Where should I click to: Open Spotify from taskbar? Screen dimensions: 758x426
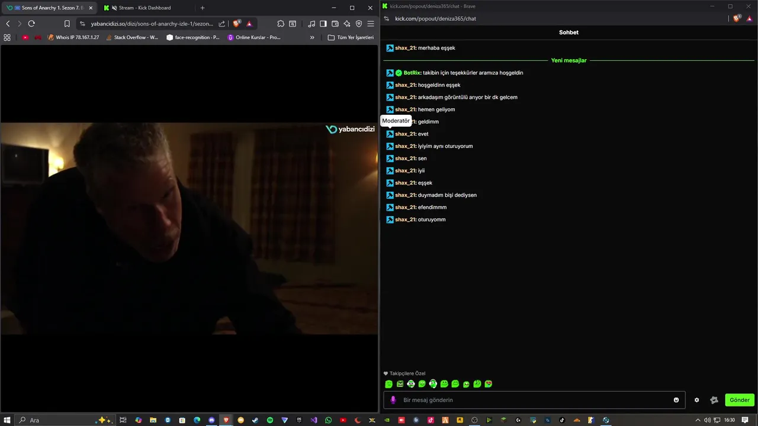(x=270, y=420)
